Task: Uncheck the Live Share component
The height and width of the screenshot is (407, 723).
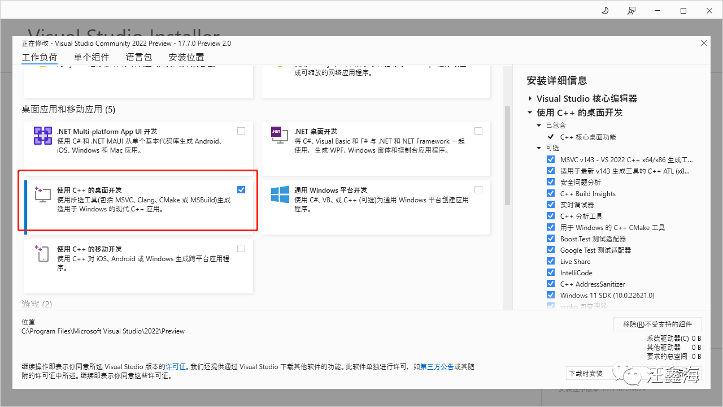Action: (551, 261)
